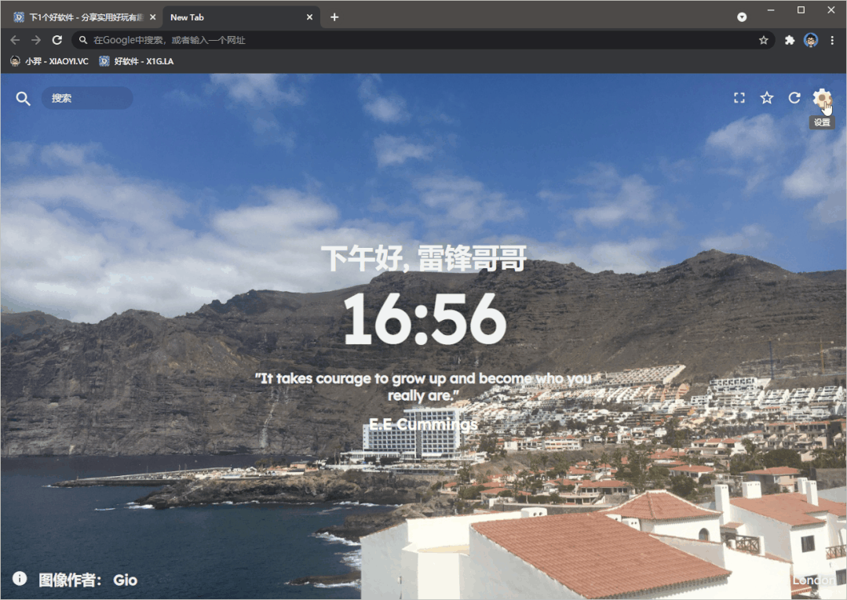
Task: Show photo info via the info icon
Action: point(20,579)
